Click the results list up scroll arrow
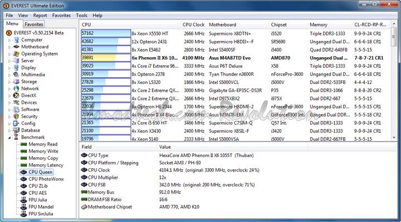Screen dimensions: 401x222 tap(394, 24)
